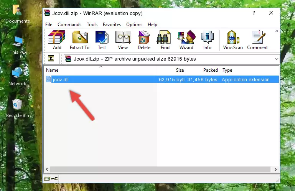The width and height of the screenshot is (295, 191).
Task: Close the WinRAR window
Action: (271, 13)
